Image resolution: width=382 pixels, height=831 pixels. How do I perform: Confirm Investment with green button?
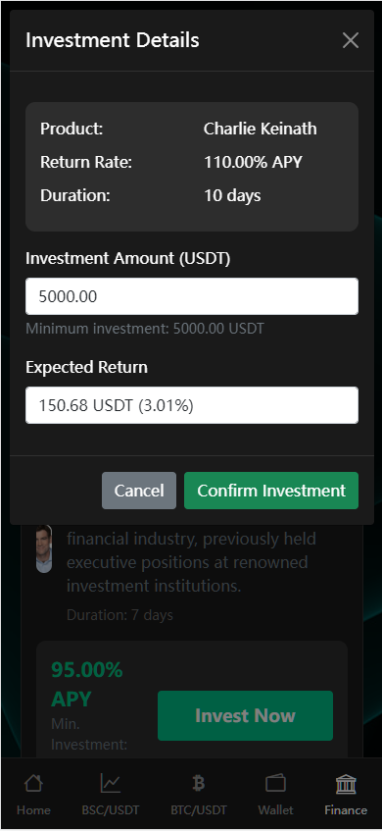pyautogui.click(x=271, y=491)
